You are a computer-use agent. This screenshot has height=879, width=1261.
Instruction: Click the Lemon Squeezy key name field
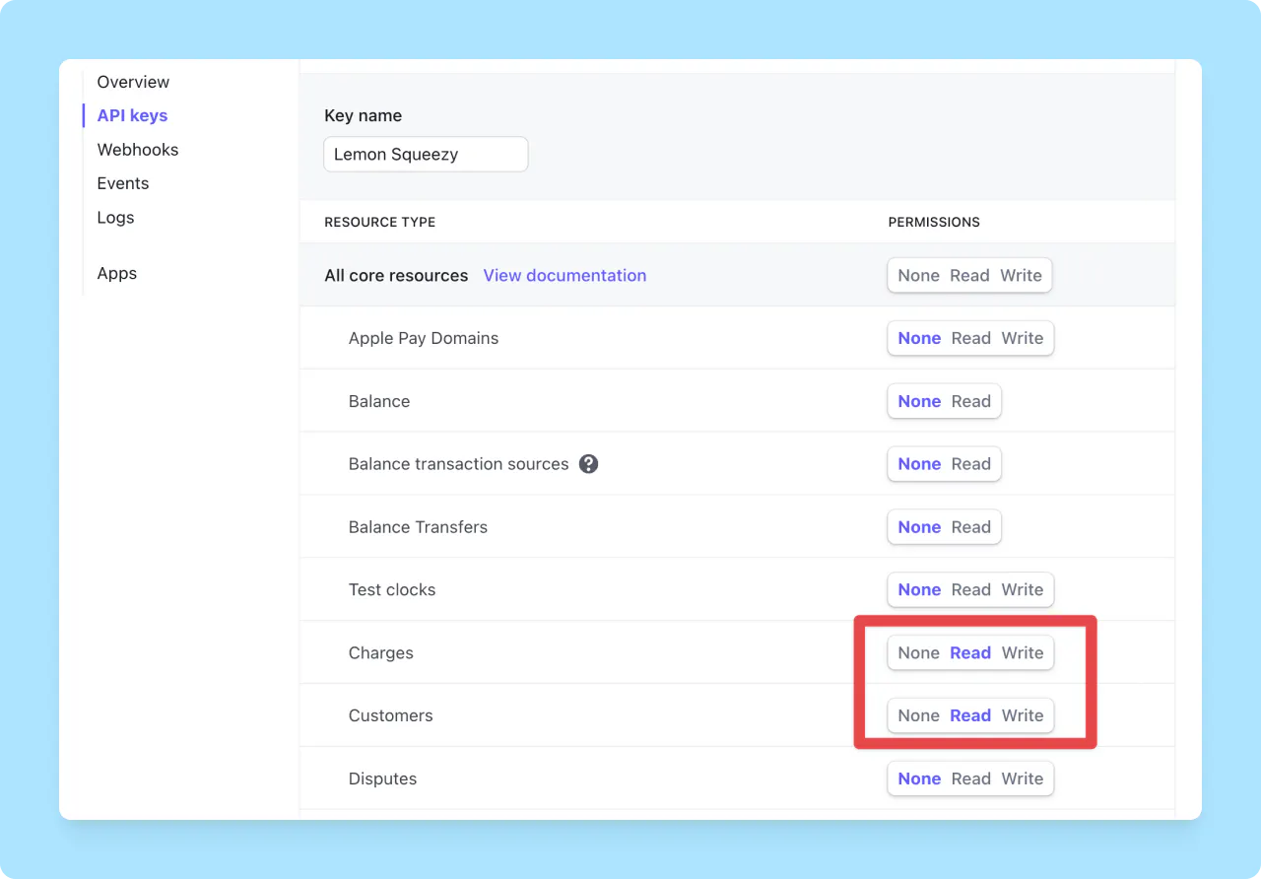(x=426, y=154)
